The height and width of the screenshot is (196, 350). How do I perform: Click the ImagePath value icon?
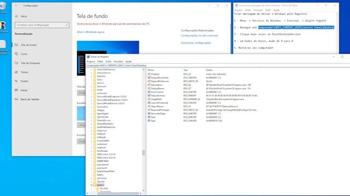click(149, 99)
